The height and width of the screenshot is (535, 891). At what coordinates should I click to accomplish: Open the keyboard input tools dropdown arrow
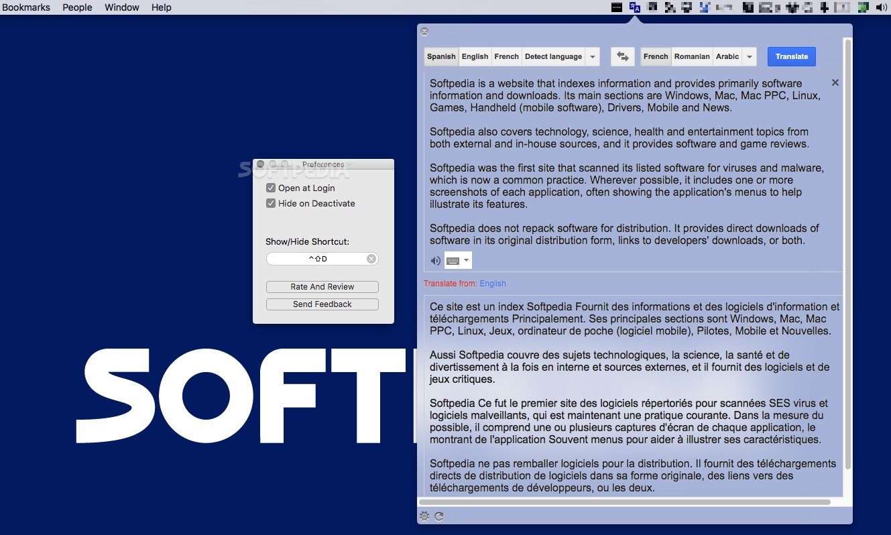(467, 261)
